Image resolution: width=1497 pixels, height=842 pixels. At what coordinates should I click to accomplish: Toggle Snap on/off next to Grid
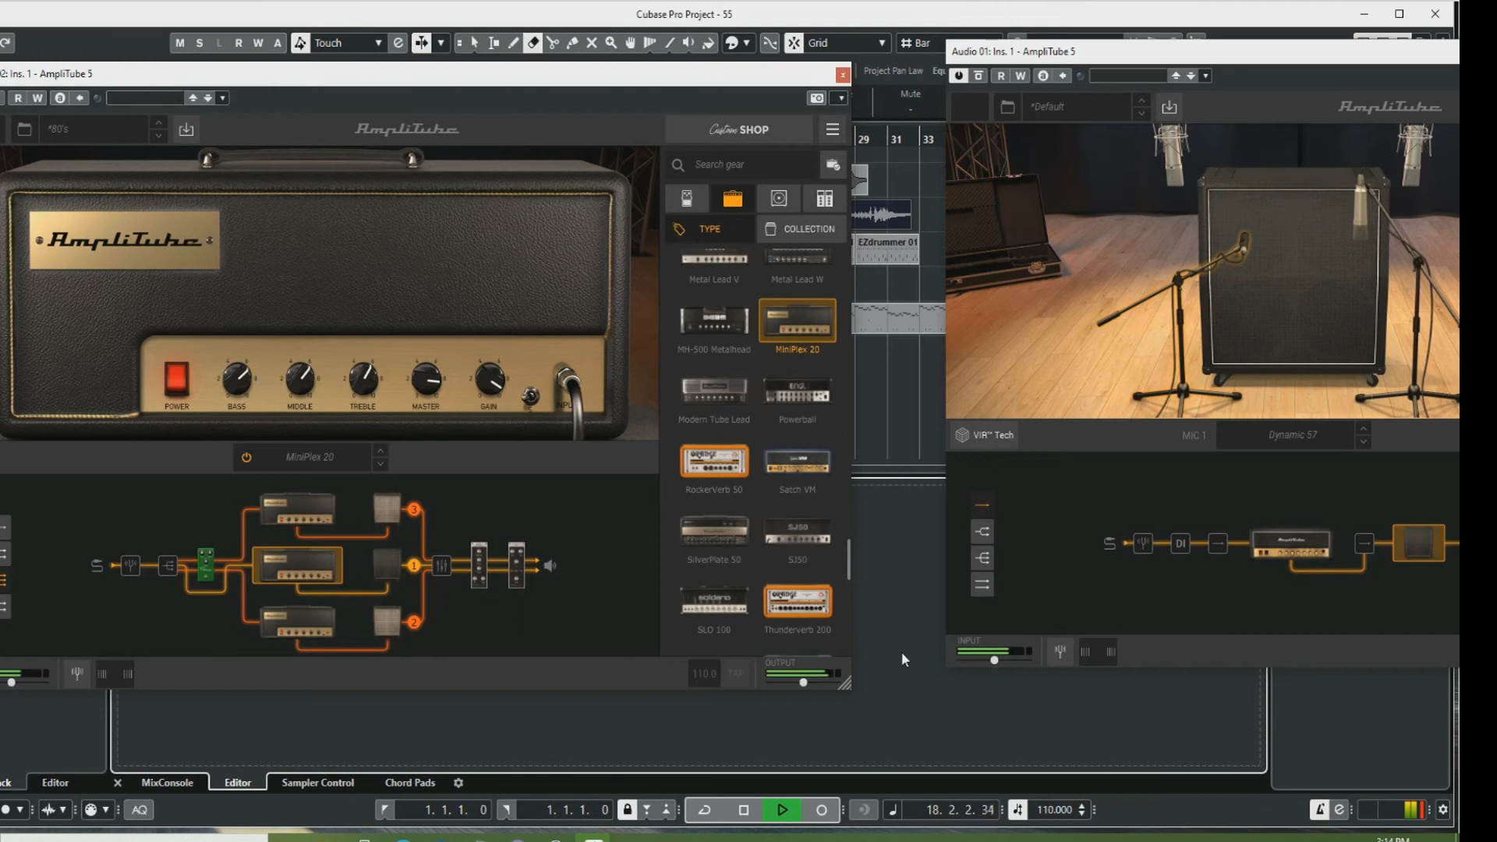click(x=794, y=43)
